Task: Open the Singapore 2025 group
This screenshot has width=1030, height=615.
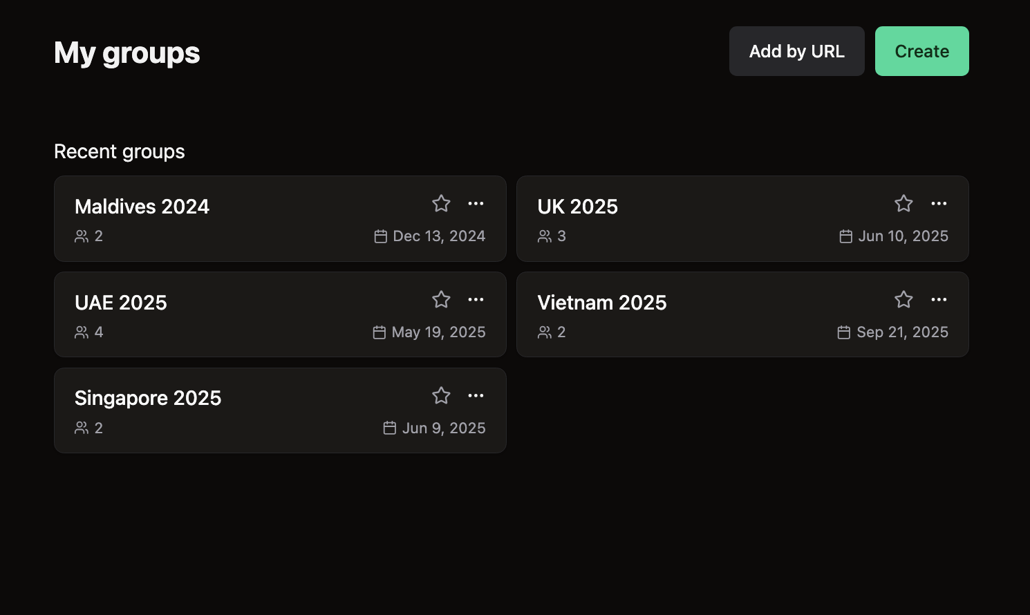Action: point(148,398)
